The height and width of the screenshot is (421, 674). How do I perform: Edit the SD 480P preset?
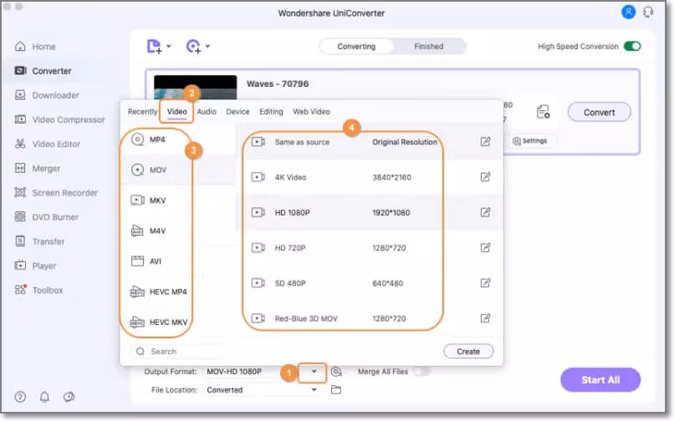pyautogui.click(x=485, y=282)
